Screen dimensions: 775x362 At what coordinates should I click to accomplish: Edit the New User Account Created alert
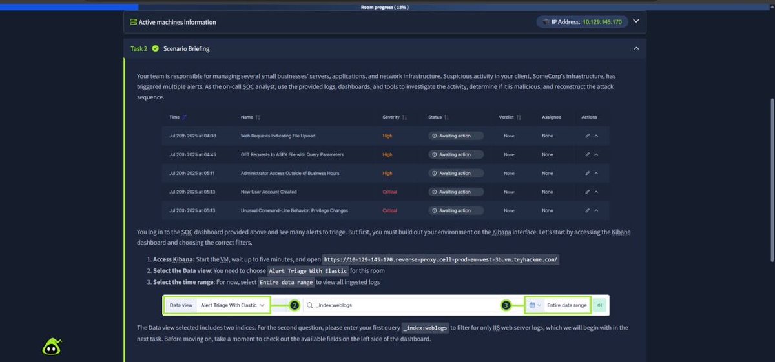click(587, 192)
